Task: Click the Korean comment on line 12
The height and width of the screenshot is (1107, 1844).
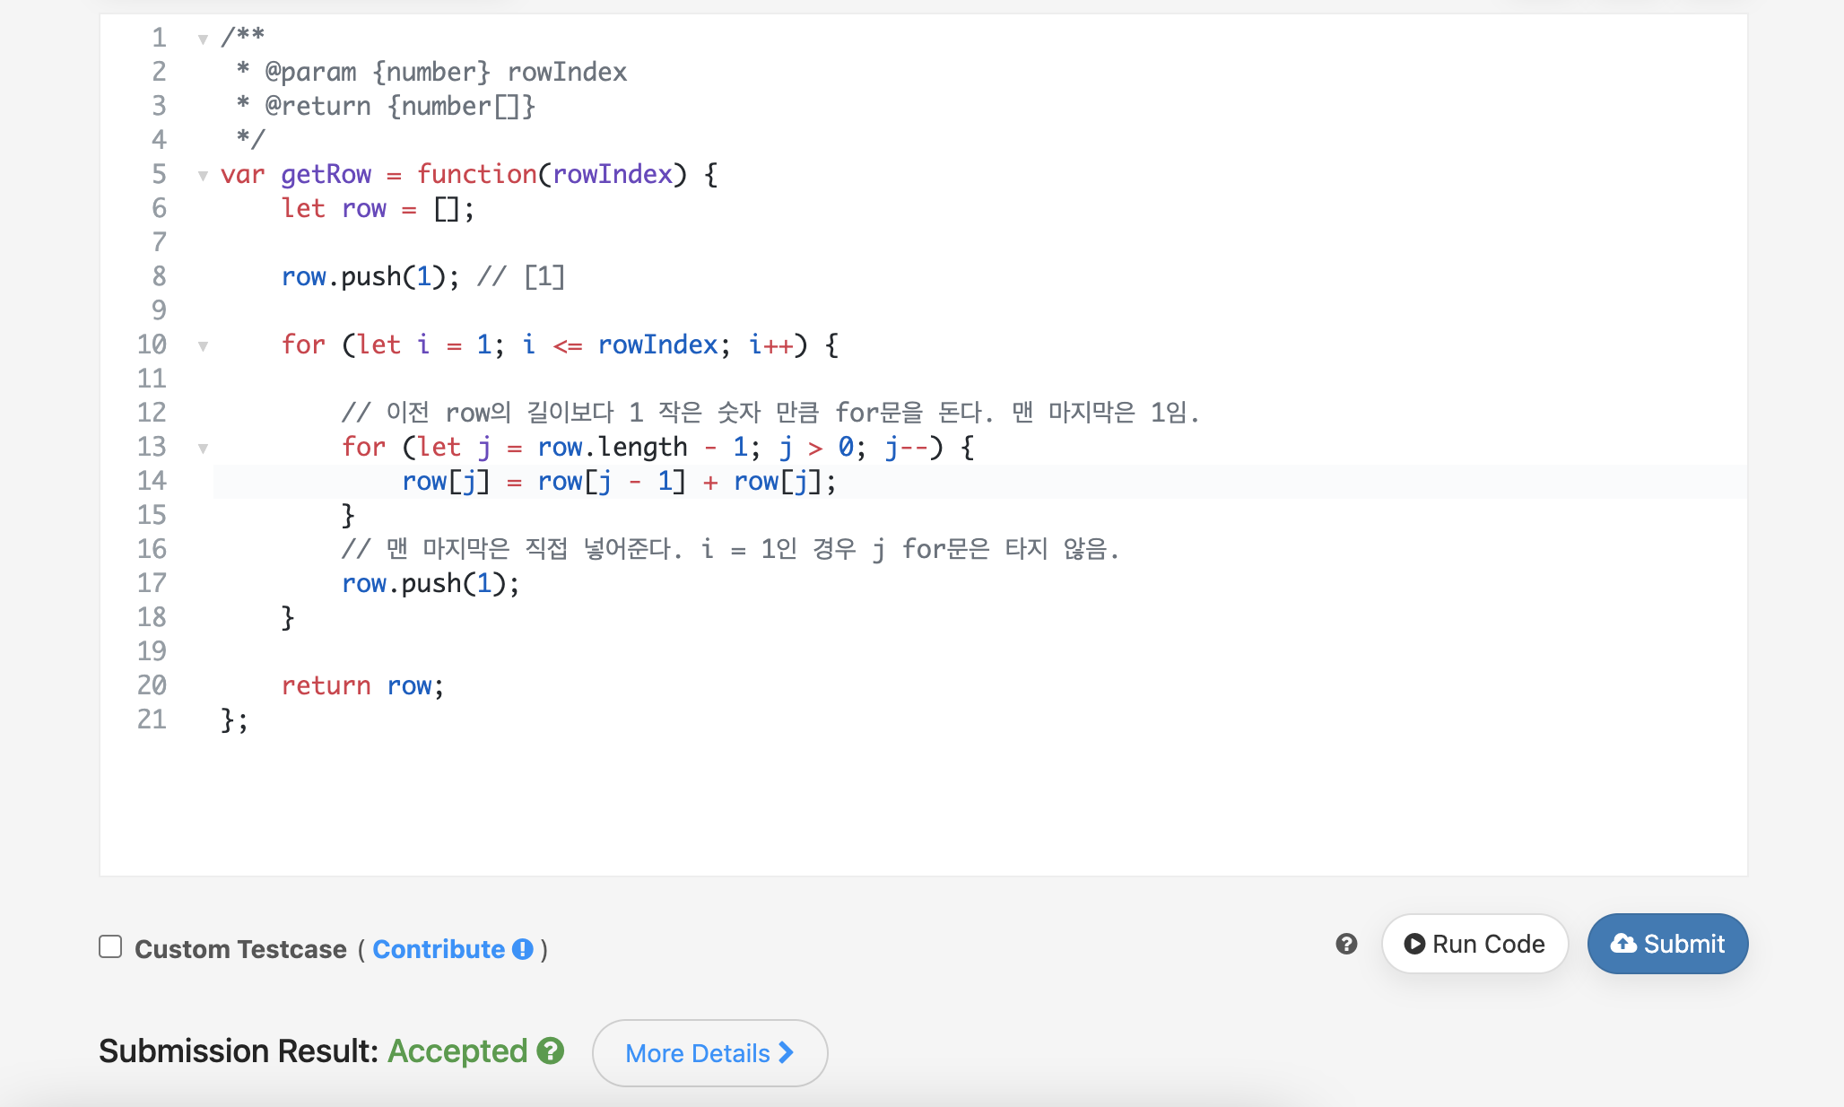Action: (x=770, y=413)
